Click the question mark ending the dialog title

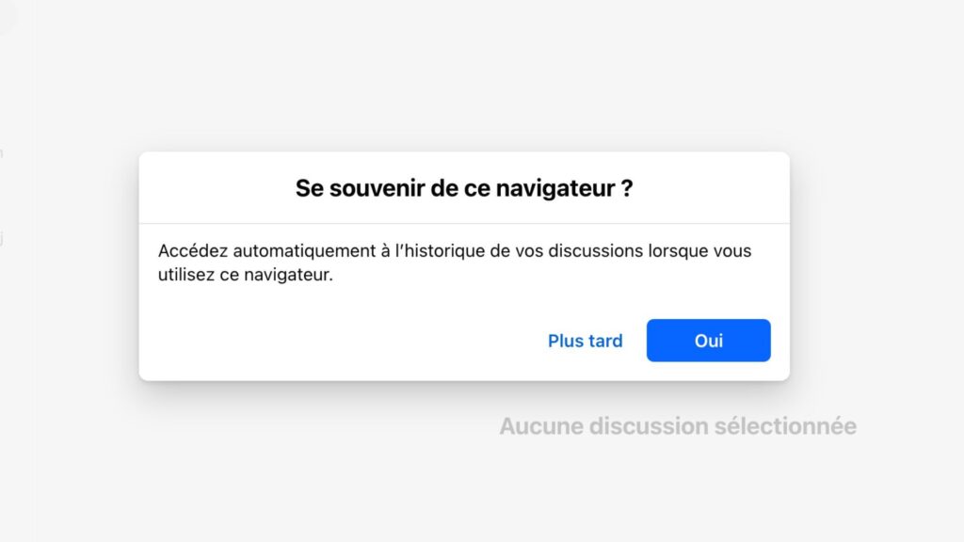click(x=626, y=188)
